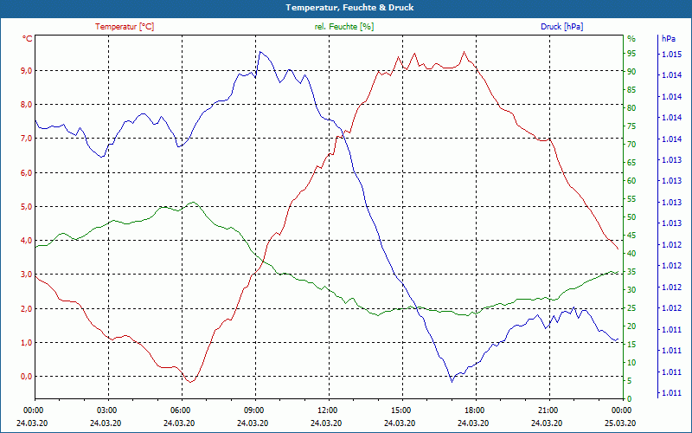The height and width of the screenshot is (433, 692).
Task: Pick the 6,0 temperature axis value
Action: coord(26,172)
